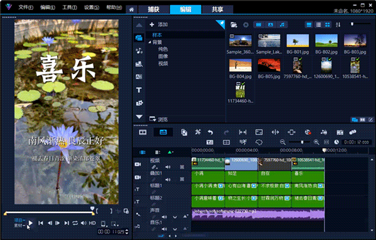This screenshot has width=376, height=240.
Task: Open the green track marker dropdown
Action: pyautogui.click(x=170, y=152)
